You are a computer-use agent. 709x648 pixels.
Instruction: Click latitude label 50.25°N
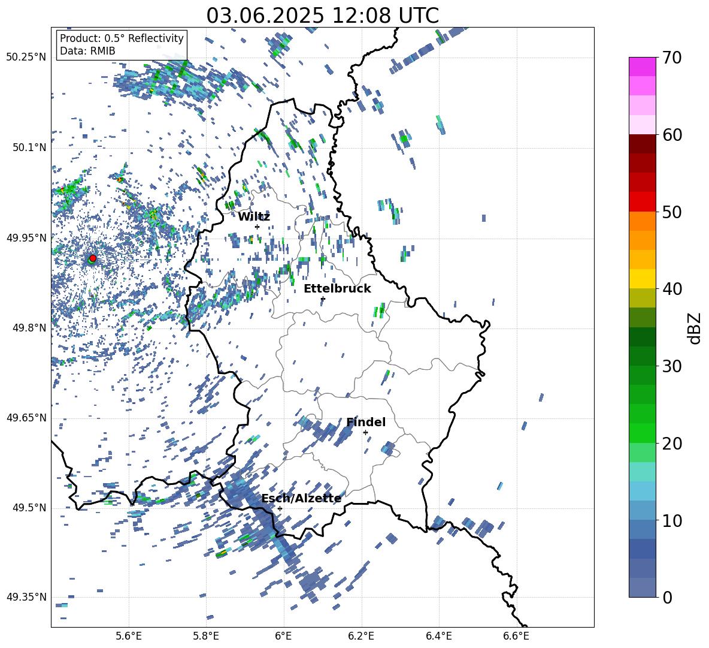pyautogui.click(x=26, y=57)
